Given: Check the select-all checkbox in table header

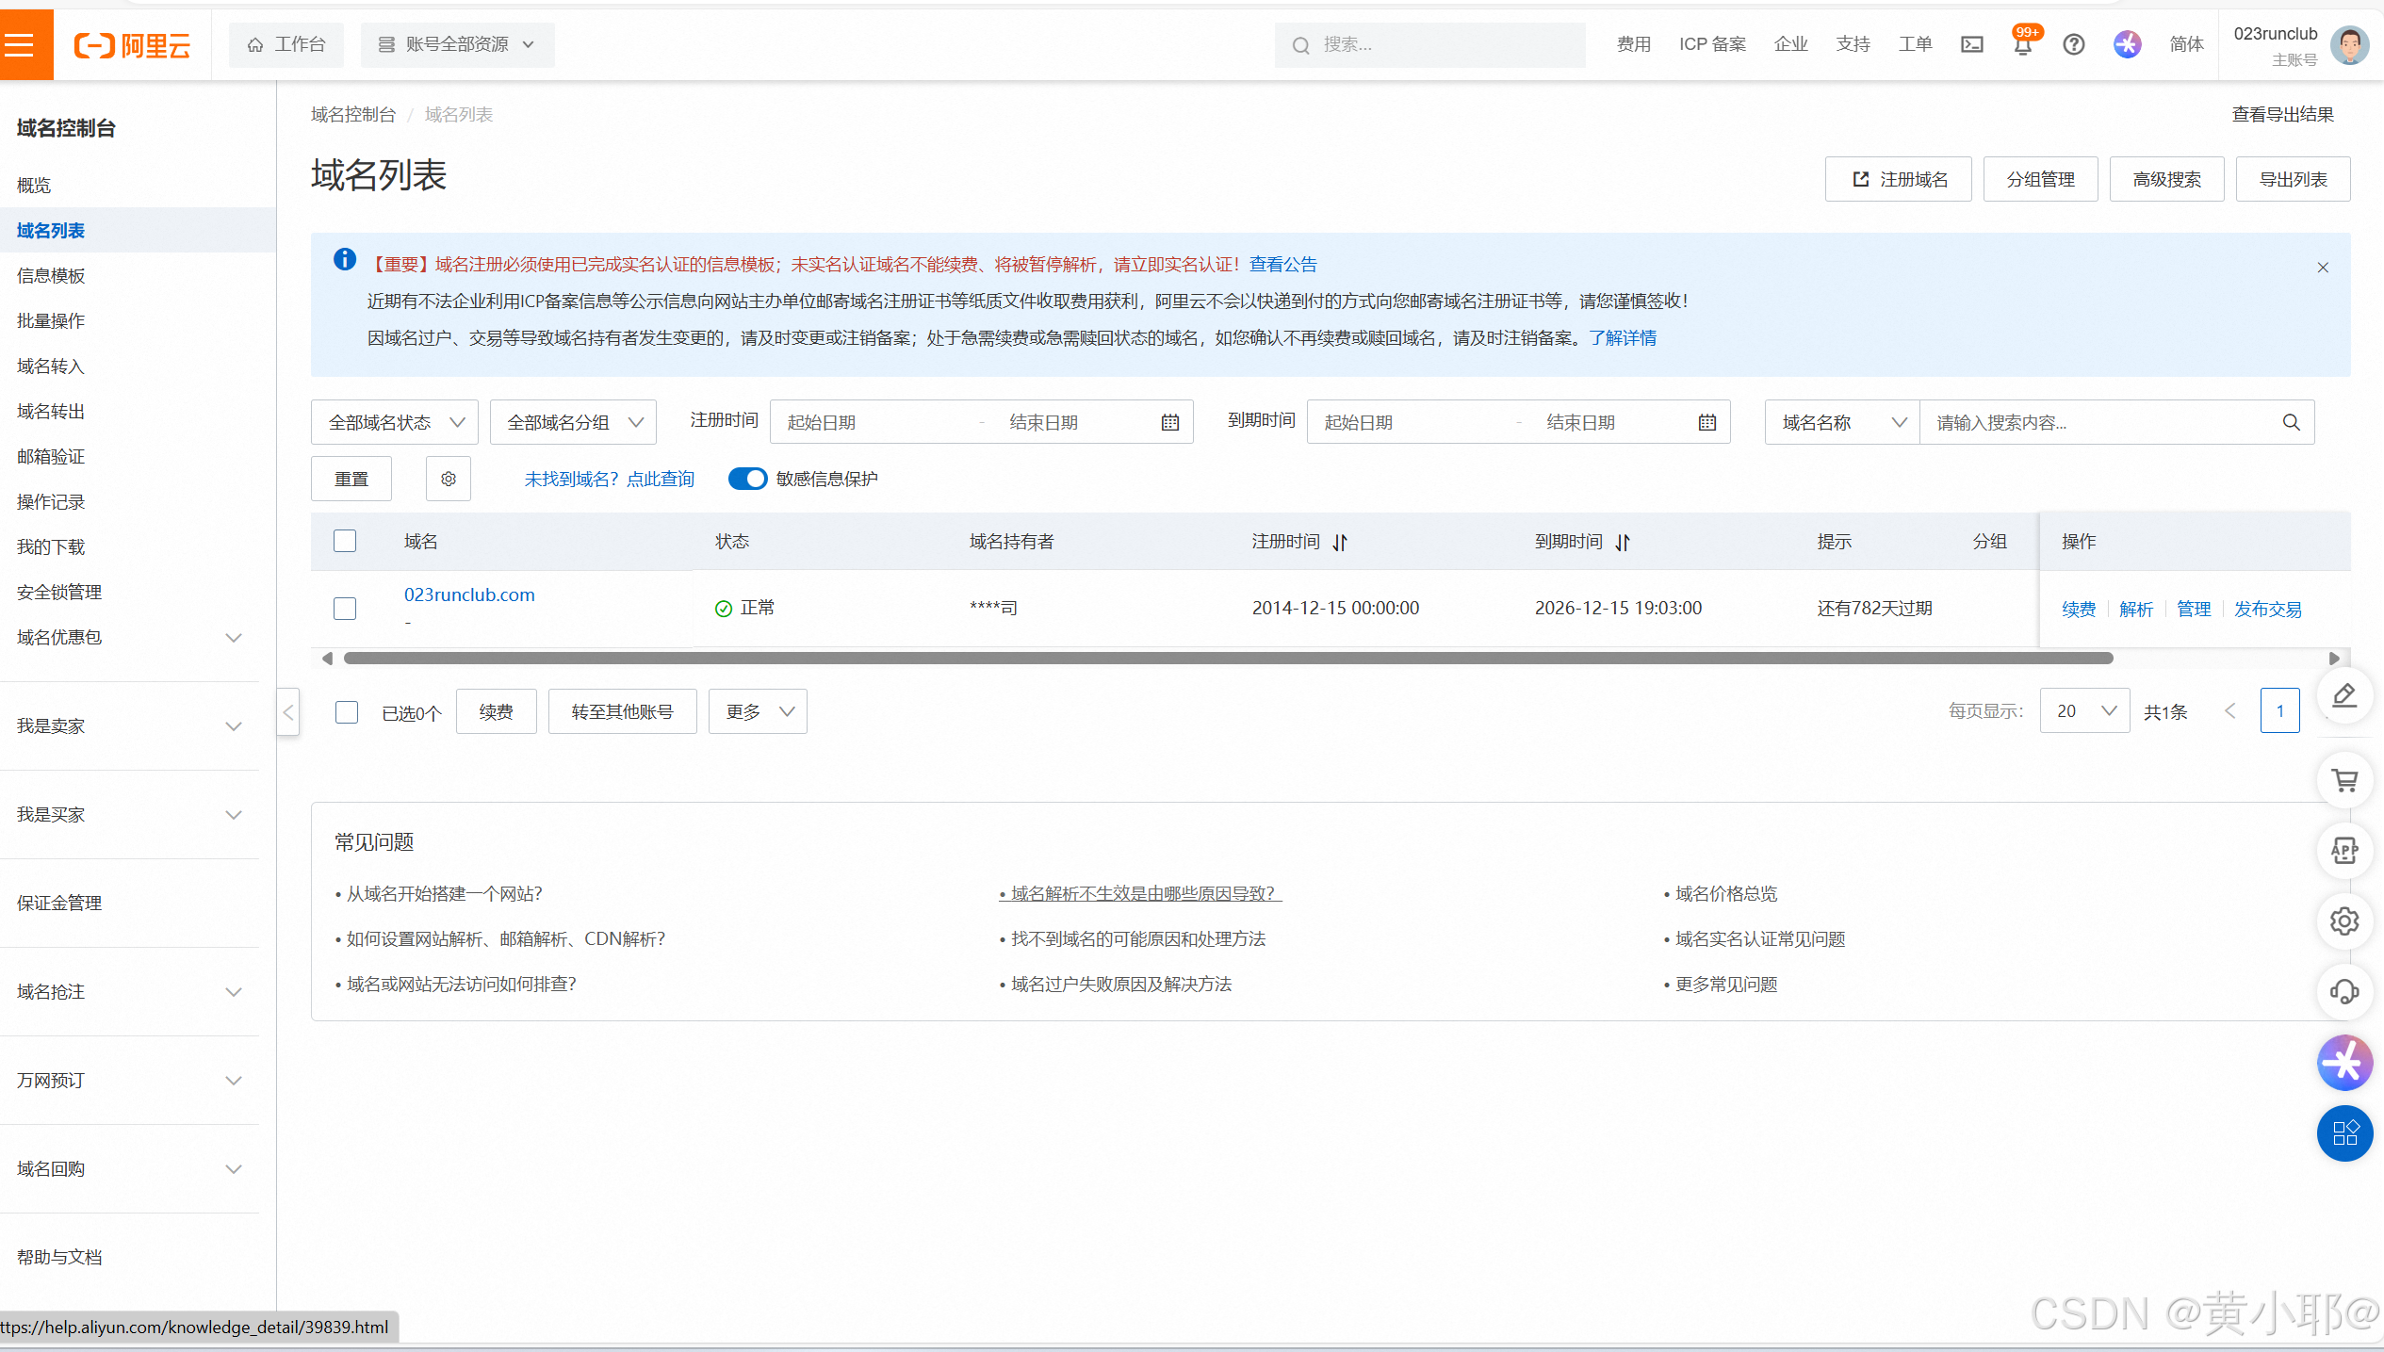Looking at the screenshot, I should pyautogui.click(x=345, y=541).
